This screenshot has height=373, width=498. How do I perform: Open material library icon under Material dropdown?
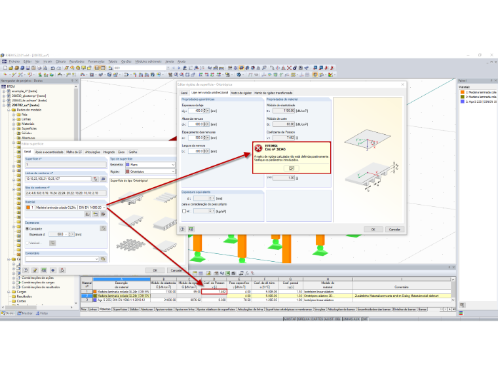(88, 215)
